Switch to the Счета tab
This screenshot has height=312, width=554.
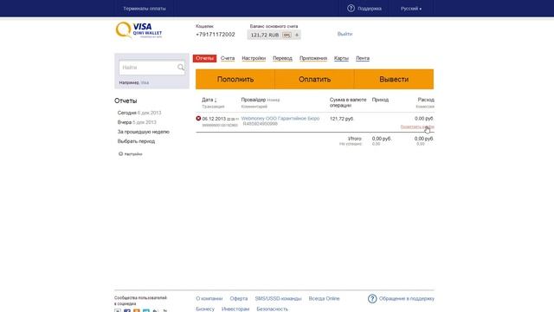coord(228,58)
